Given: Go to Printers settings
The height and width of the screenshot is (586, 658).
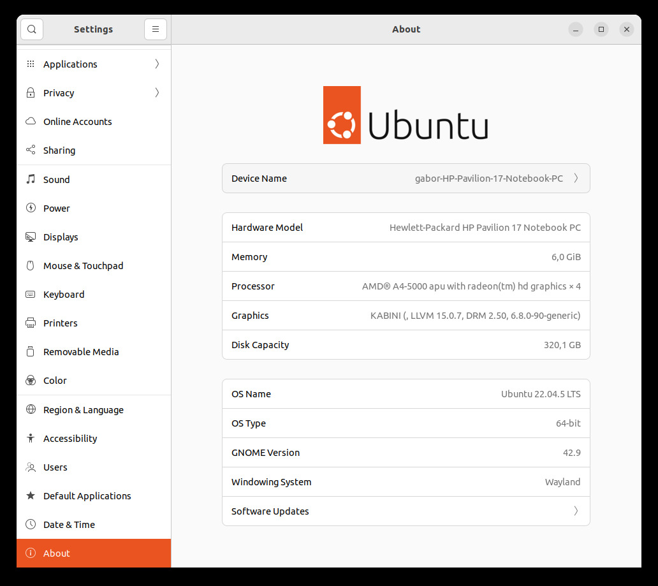Looking at the screenshot, I should point(94,323).
